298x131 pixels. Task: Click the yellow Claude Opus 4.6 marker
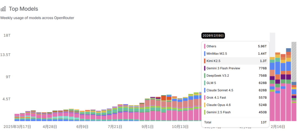pos(205,105)
